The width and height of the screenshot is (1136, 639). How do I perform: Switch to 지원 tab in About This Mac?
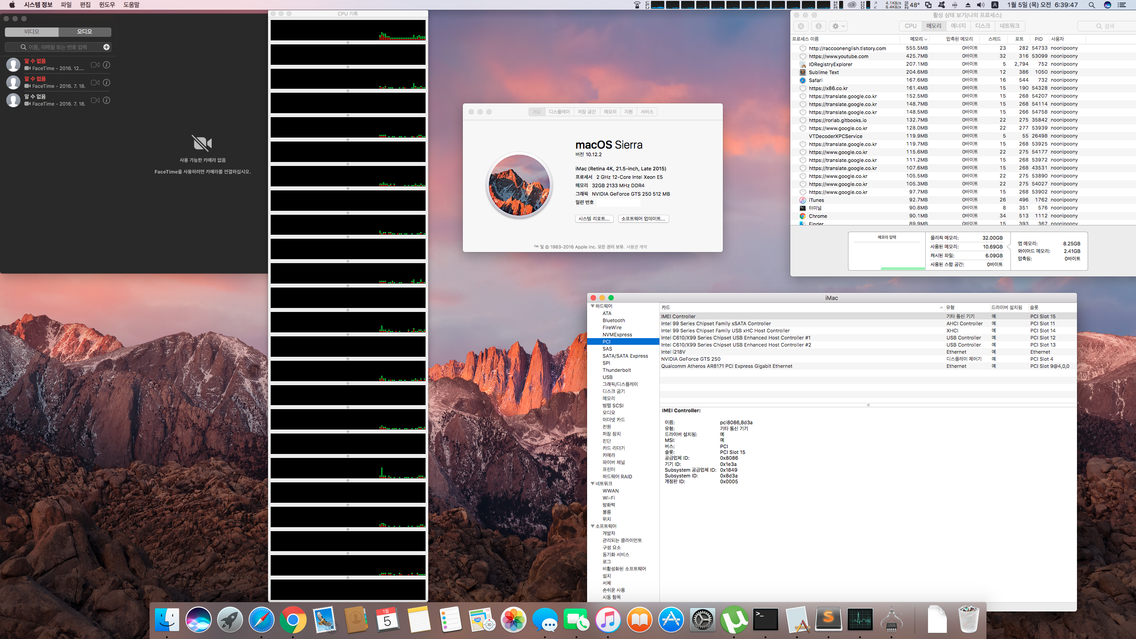tap(628, 112)
